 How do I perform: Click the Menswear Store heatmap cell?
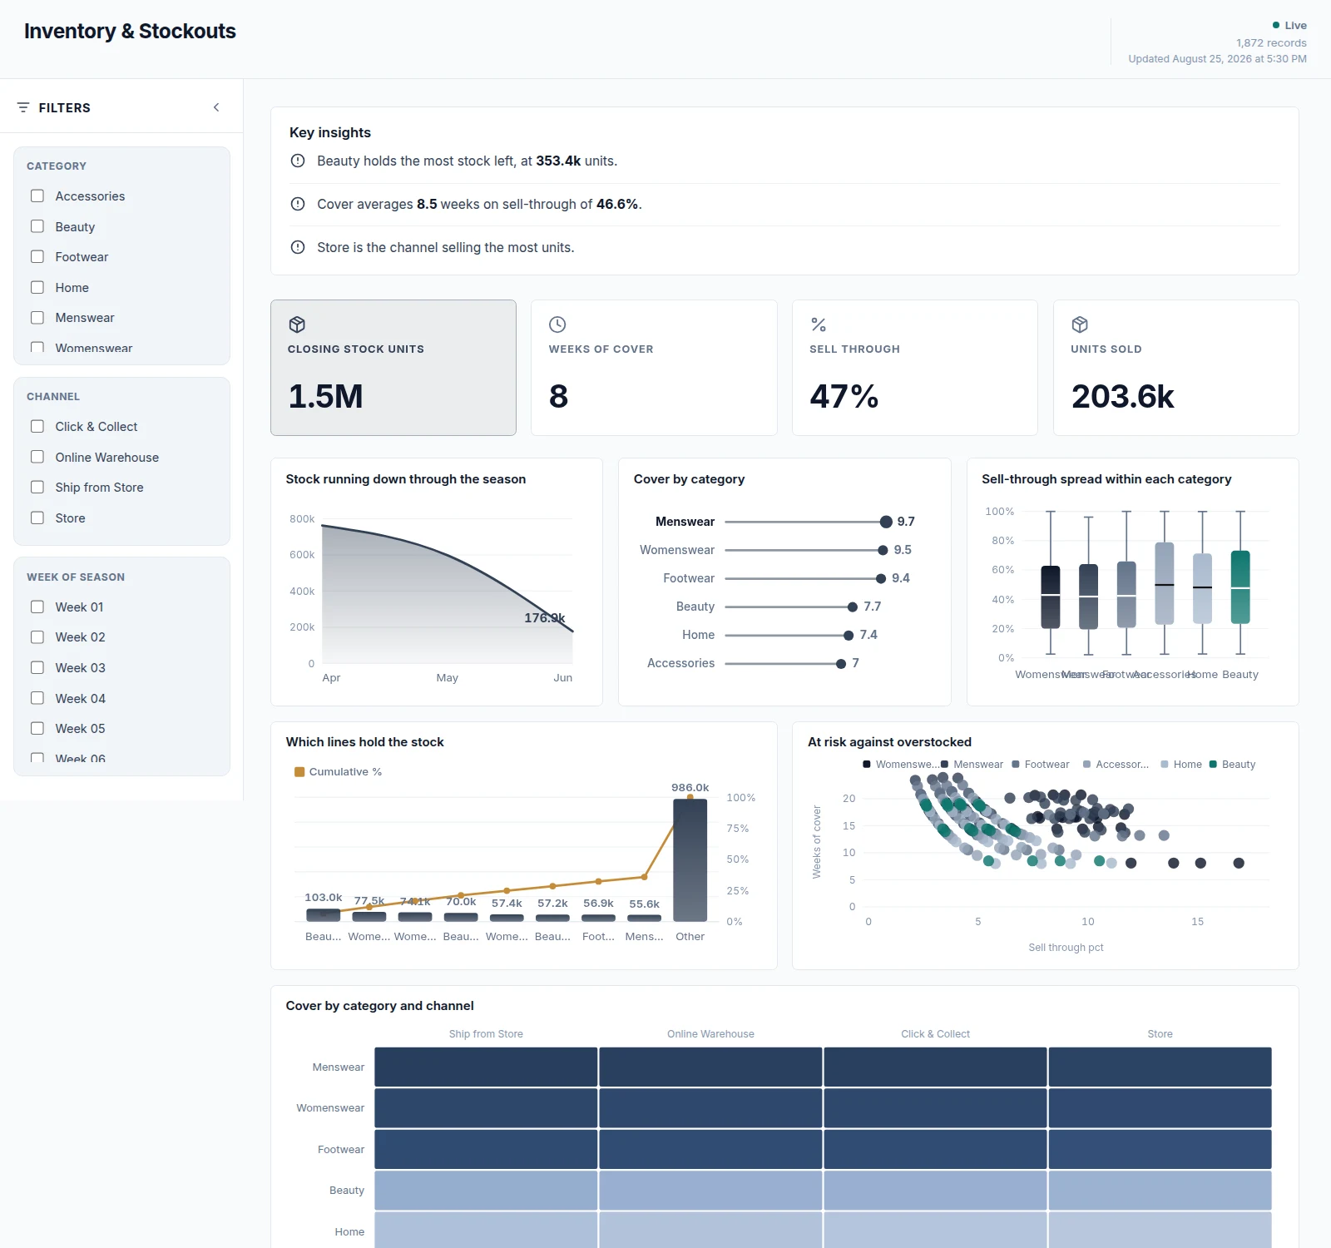(1160, 1067)
